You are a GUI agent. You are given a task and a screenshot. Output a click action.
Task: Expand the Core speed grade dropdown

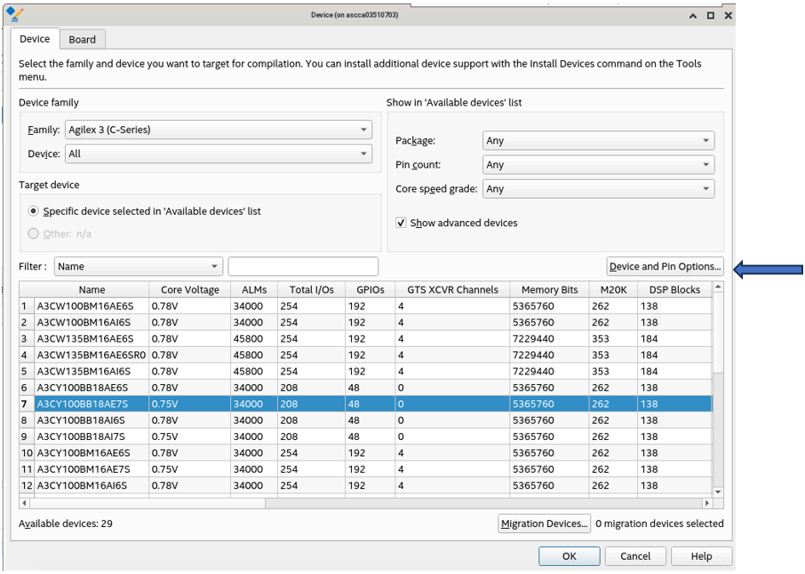tap(599, 189)
